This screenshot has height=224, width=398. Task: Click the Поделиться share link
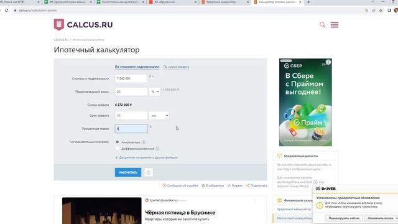tap(256, 185)
